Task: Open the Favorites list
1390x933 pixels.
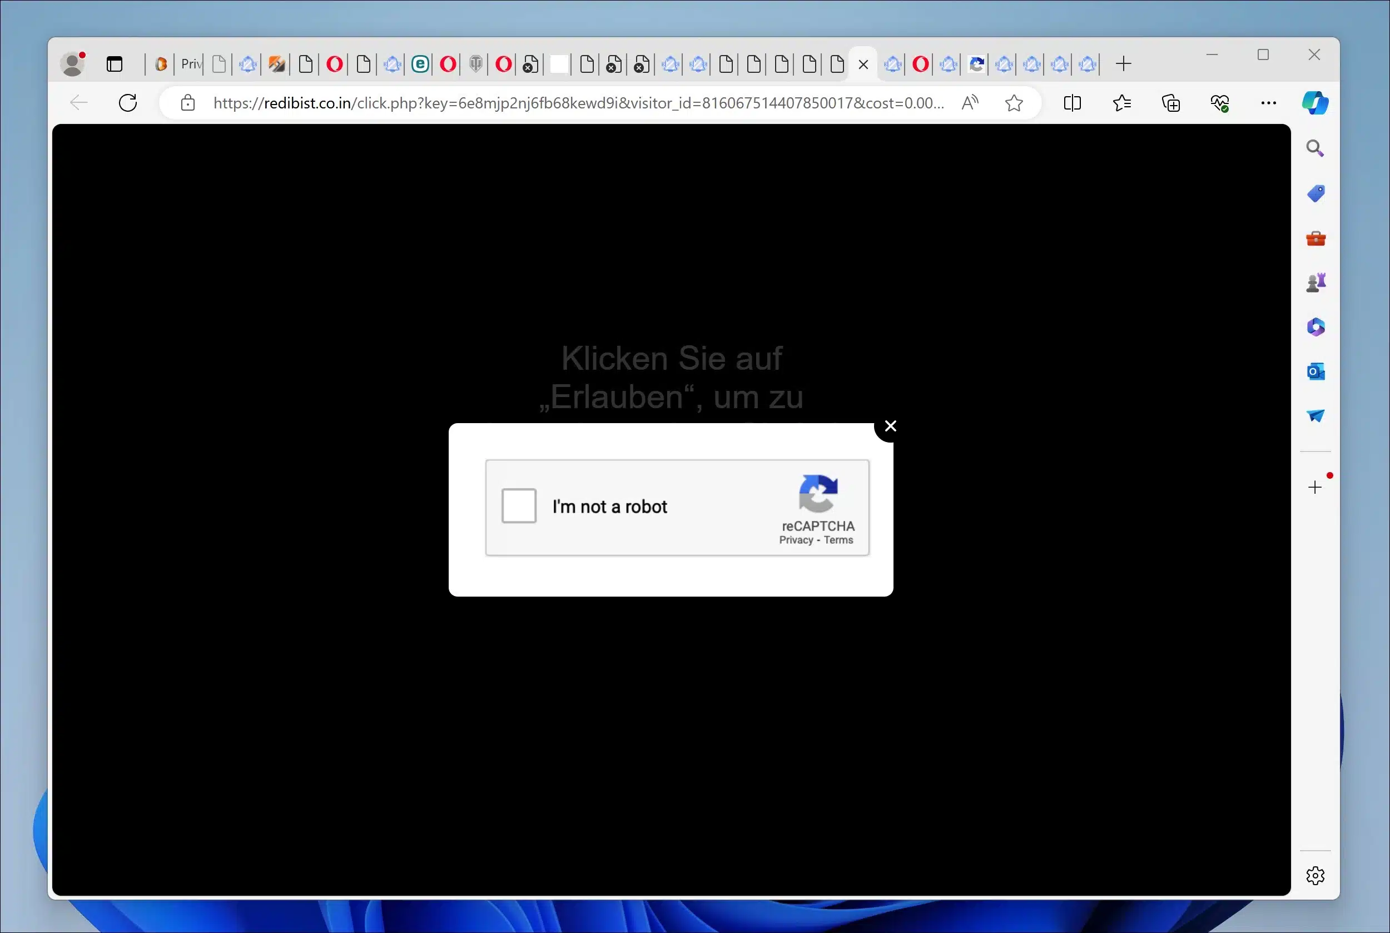Action: (x=1121, y=103)
